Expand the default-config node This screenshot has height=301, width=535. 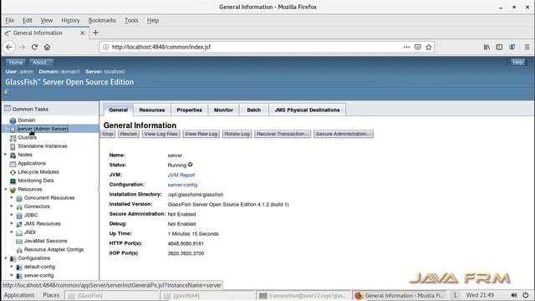point(12,267)
